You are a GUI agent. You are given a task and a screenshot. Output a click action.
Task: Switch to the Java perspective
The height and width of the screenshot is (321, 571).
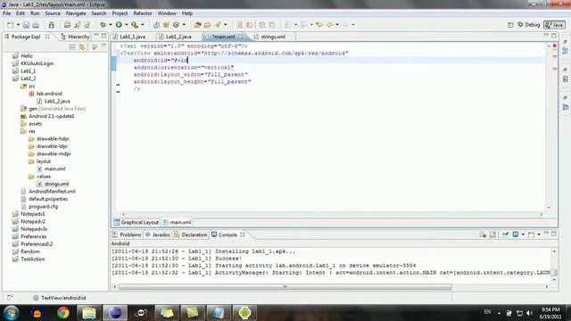click(554, 25)
